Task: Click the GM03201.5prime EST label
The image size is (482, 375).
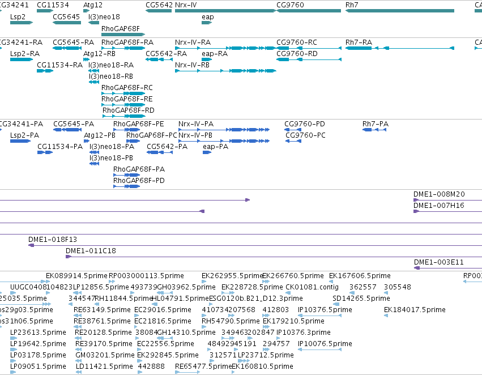Action: (105, 355)
